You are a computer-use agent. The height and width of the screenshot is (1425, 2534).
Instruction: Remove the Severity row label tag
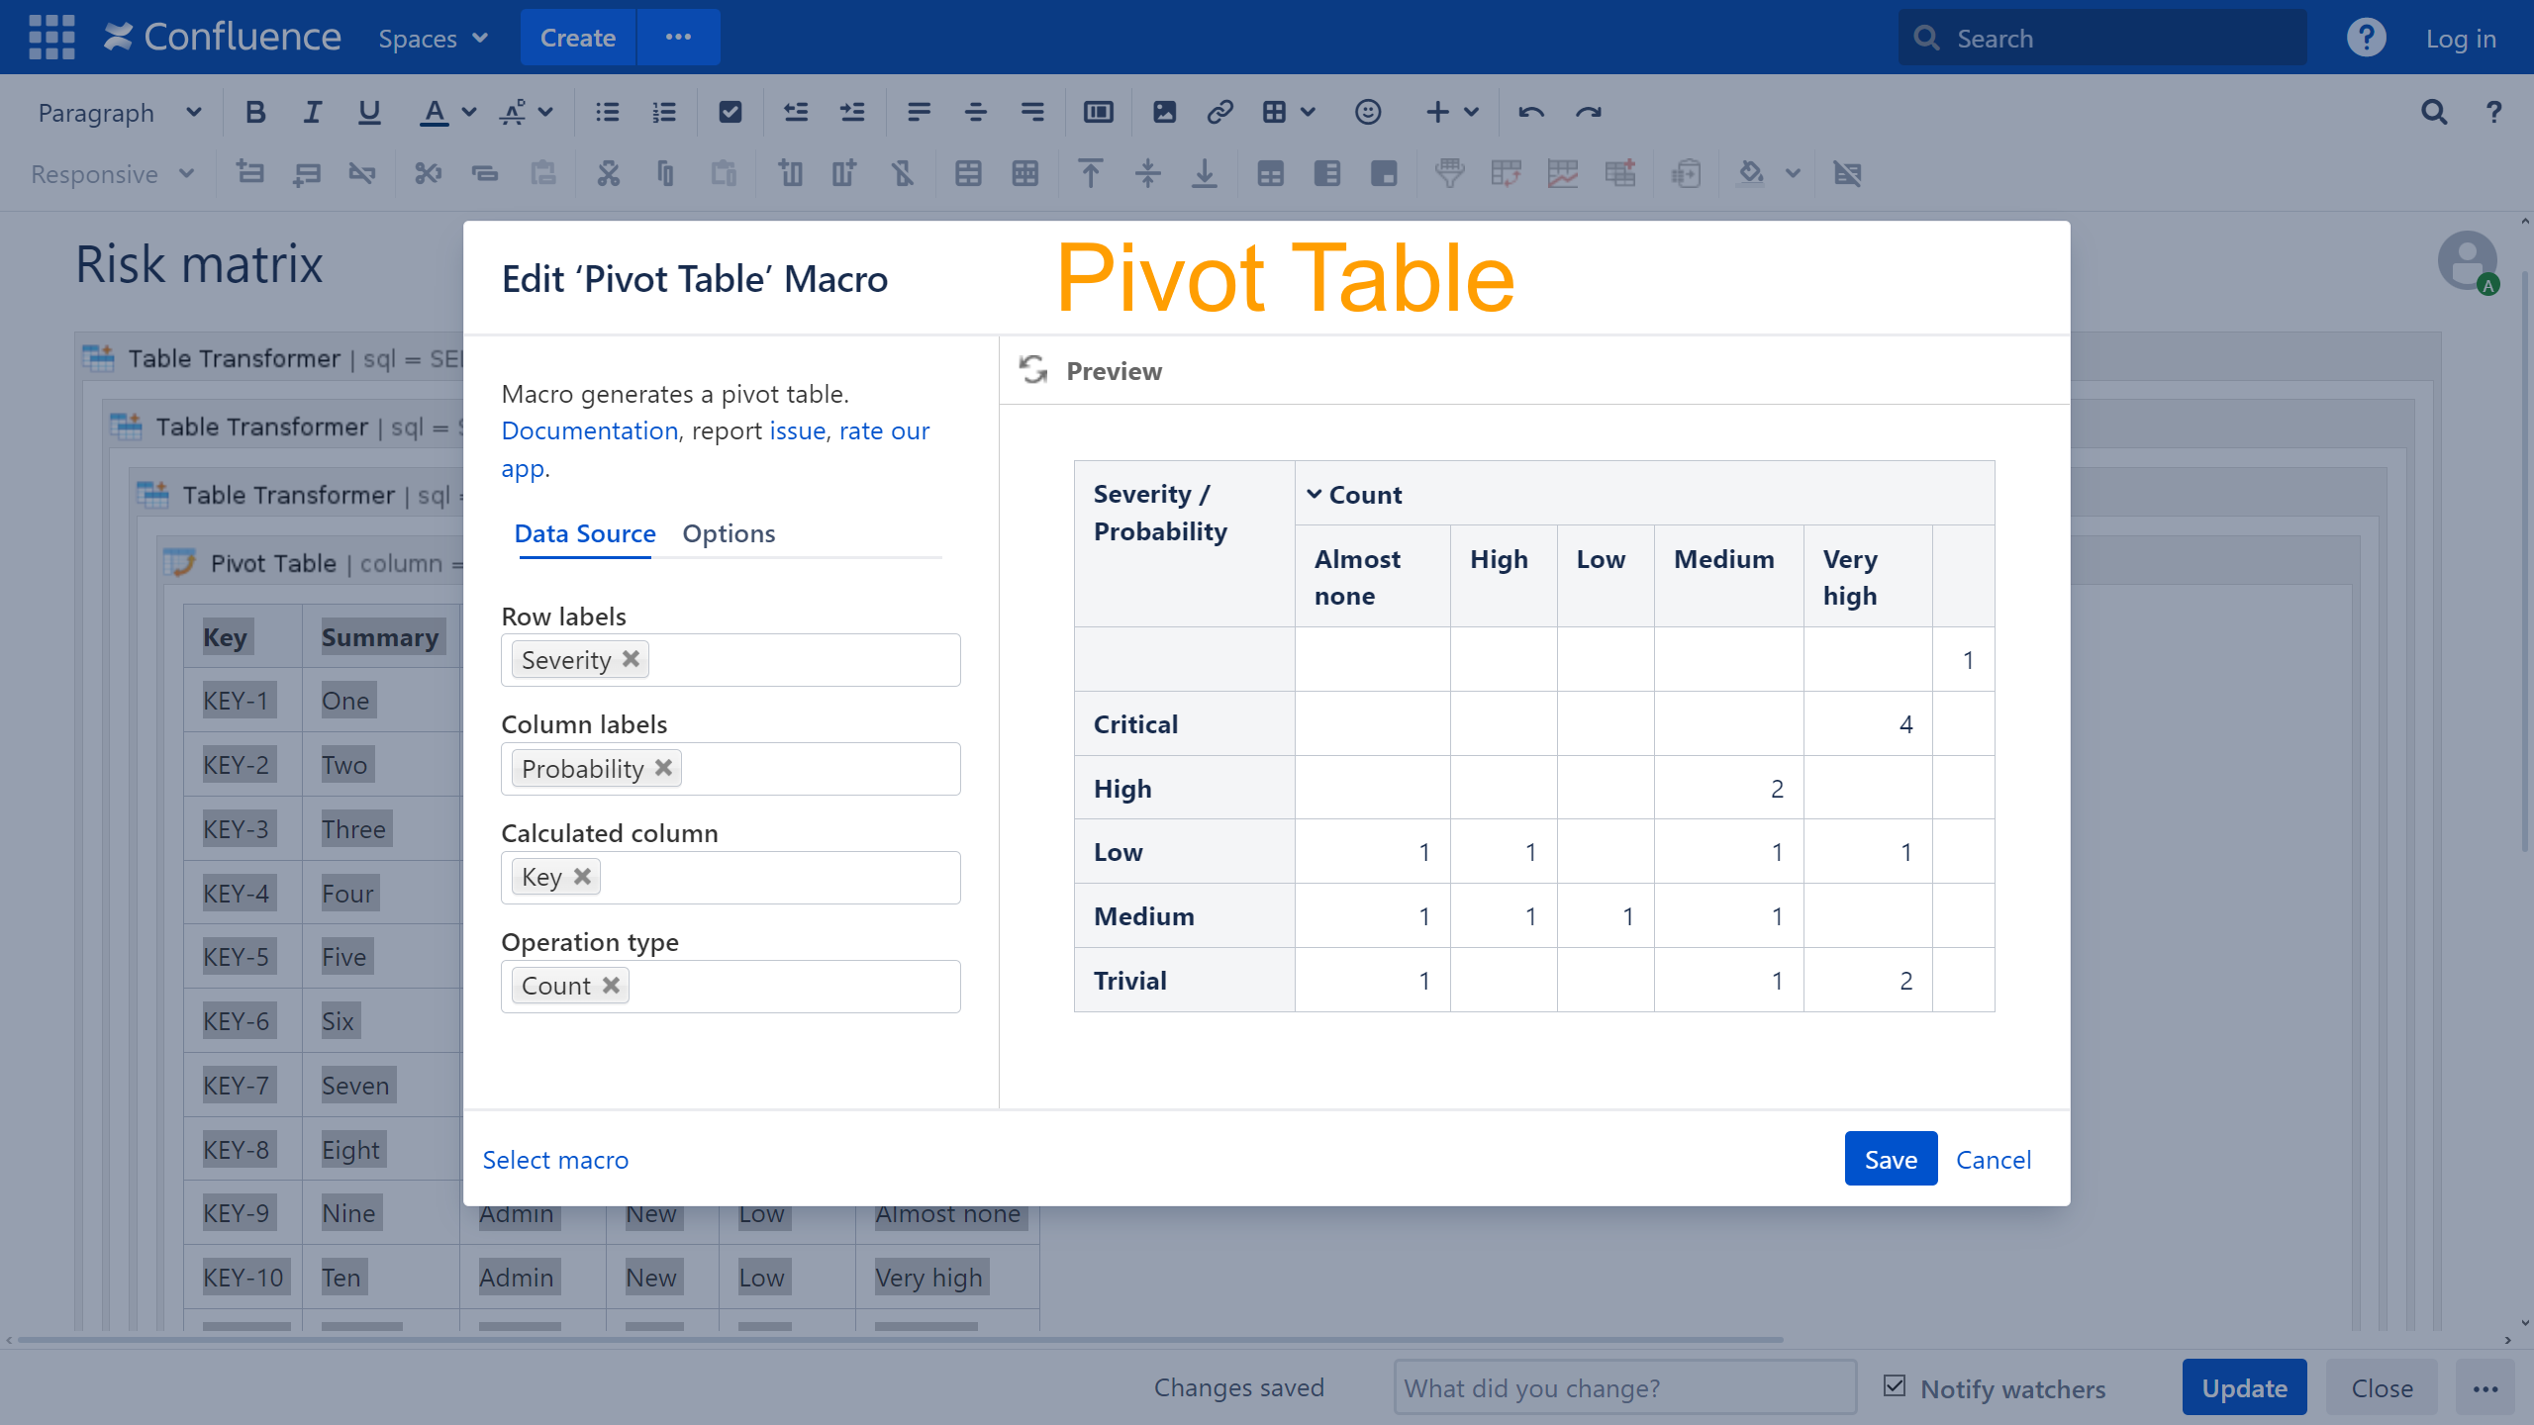[x=631, y=659]
